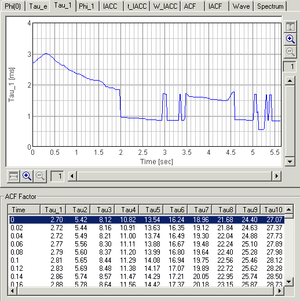Open the Tau_e tab
The height and width of the screenshot is (301, 300).
tap(38, 6)
